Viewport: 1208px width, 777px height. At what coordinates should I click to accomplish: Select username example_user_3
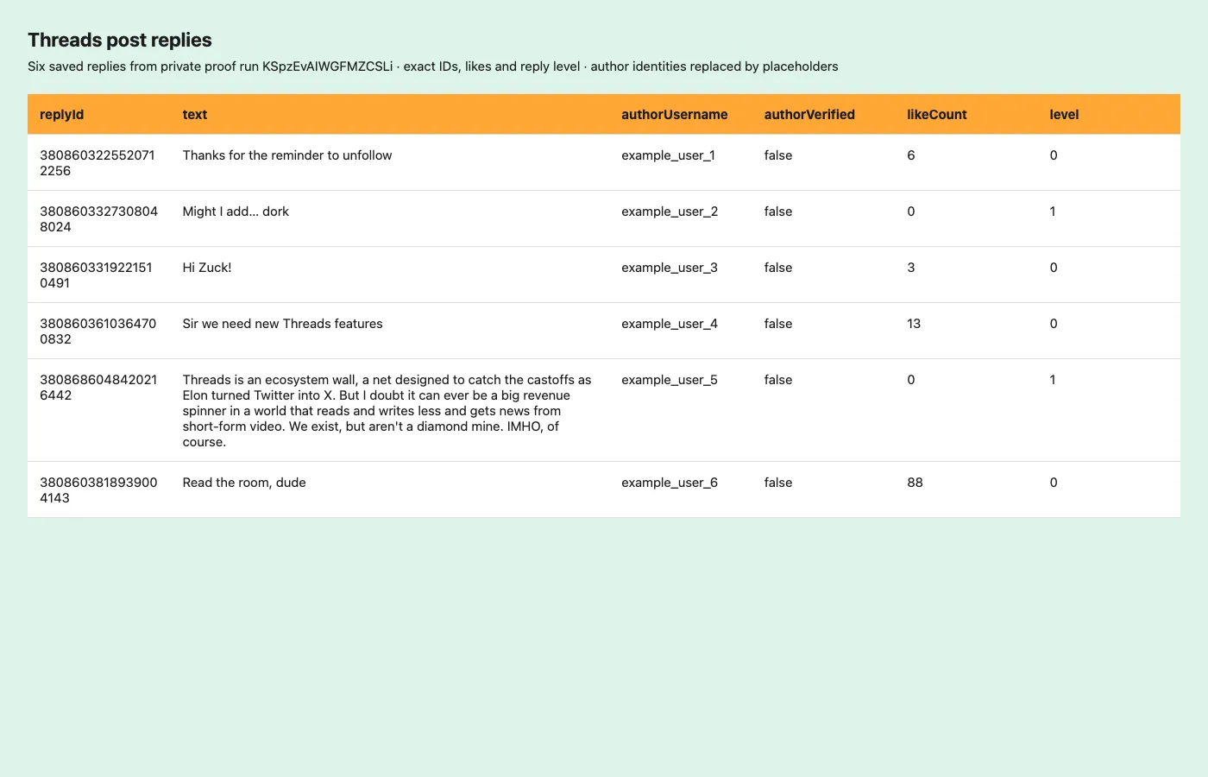tap(670, 268)
